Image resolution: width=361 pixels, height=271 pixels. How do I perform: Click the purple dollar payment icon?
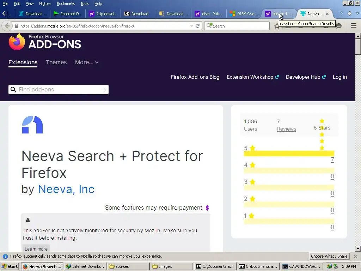click(x=207, y=208)
